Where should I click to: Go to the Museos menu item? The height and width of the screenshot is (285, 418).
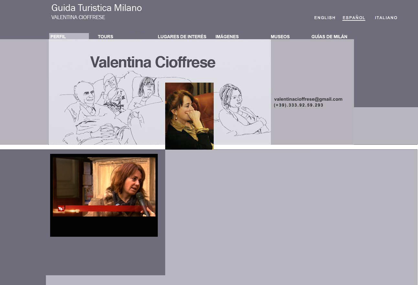(x=280, y=37)
